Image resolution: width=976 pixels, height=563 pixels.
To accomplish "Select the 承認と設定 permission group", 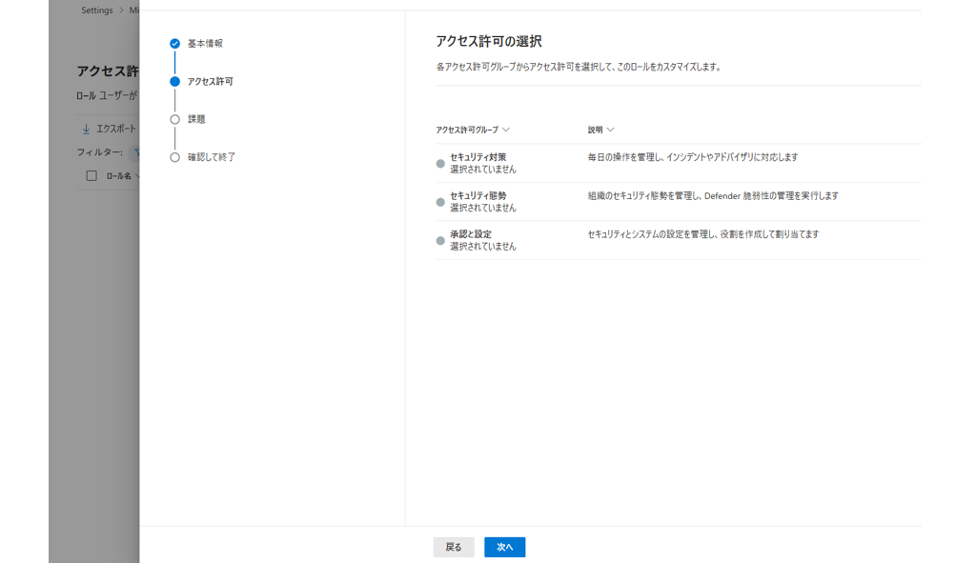I will click(x=471, y=234).
